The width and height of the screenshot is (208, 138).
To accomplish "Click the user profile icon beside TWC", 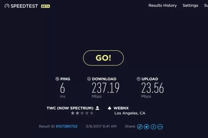I will tap(97, 108).
